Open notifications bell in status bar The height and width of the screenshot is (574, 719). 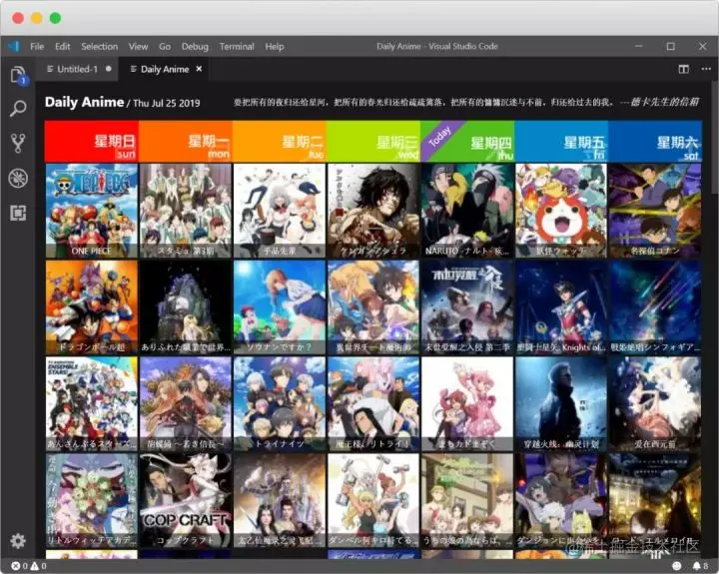click(x=700, y=566)
